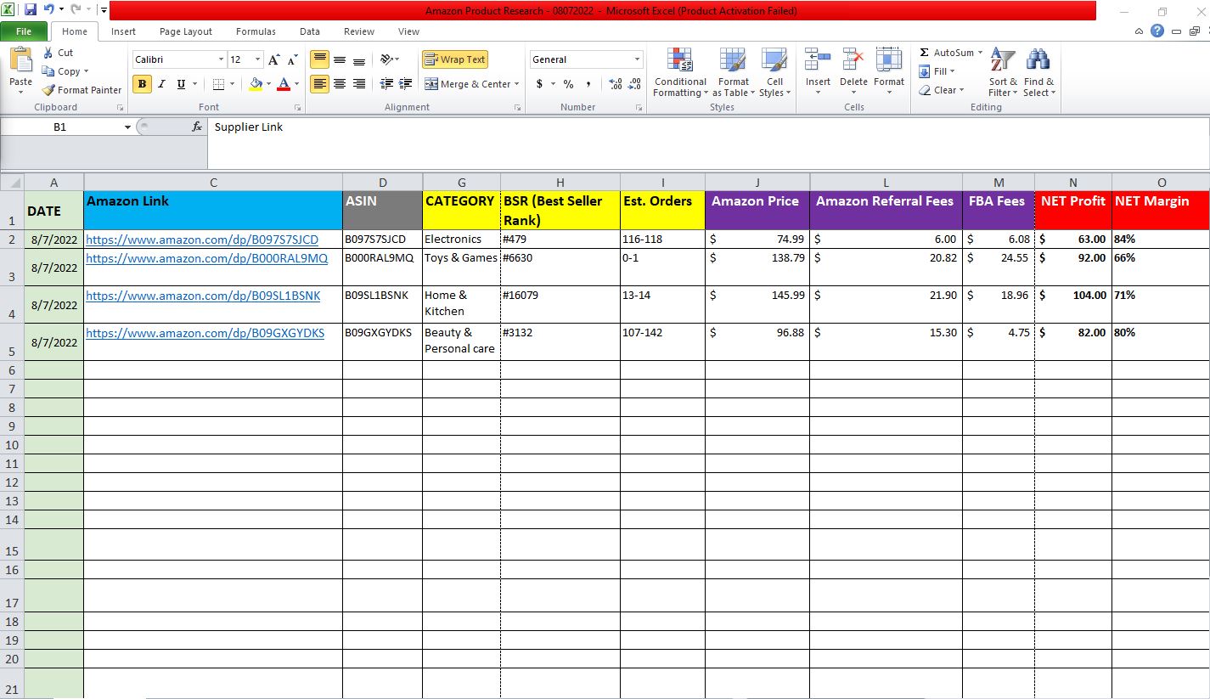Image resolution: width=1210 pixels, height=699 pixels.
Task: Expand the Font Color dropdown arrow
Action: pyautogui.click(x=296, y=84)
